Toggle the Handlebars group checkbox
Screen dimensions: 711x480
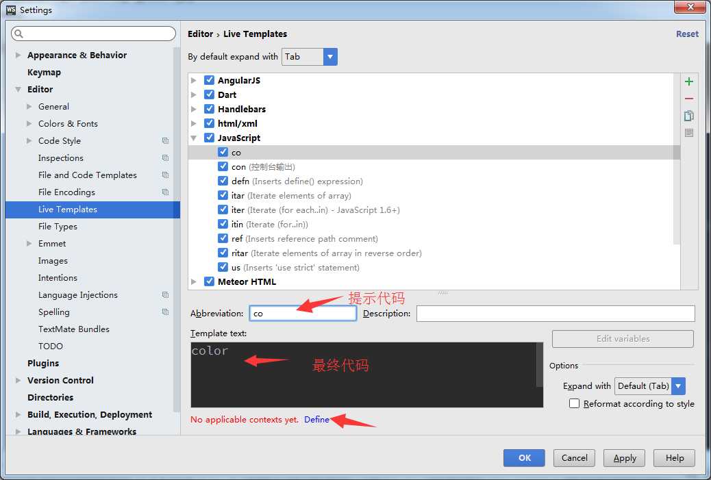coord(209,109)
